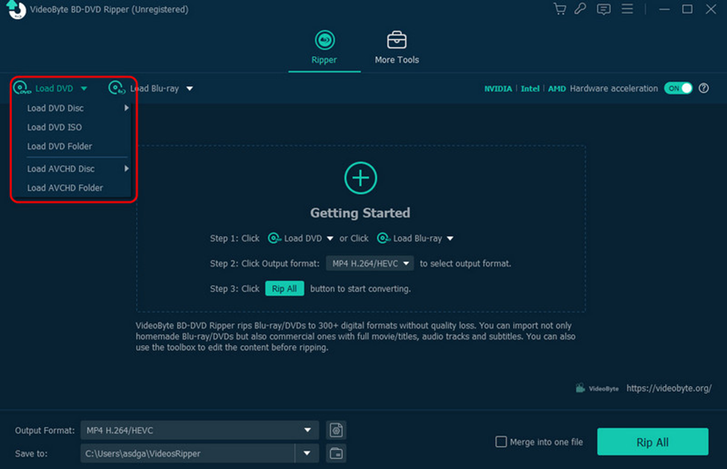
Task: Click the small Rip All in Step 3
Action: tap(284, 289)
